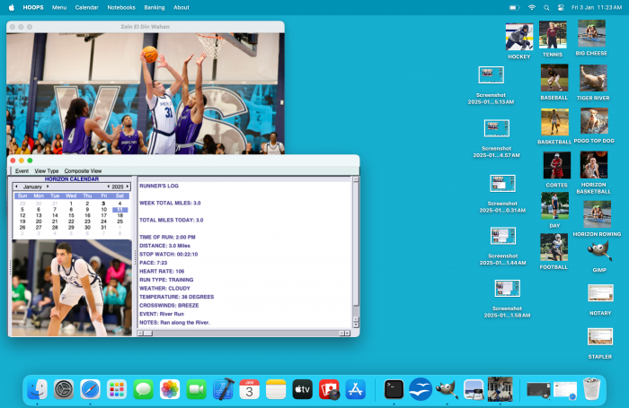Open the View Type menu
Image resolution: width=629 pixels, height=408 pixels.
[x=46, y=170]
